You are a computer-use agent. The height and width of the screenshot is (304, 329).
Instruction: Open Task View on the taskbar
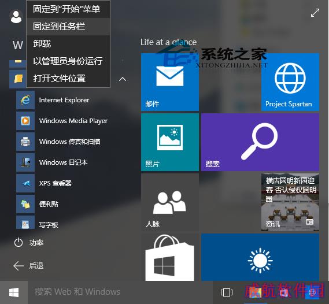tap(227, 292)
